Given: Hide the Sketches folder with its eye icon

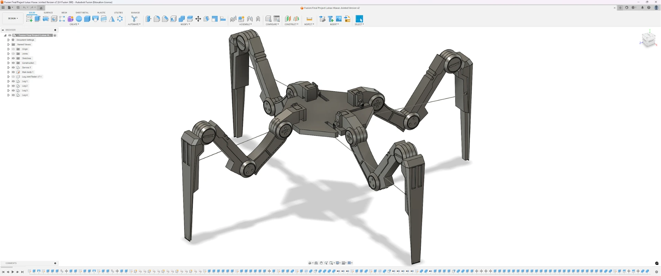Looking at the screenshot, I should click(x=13, y=58).
